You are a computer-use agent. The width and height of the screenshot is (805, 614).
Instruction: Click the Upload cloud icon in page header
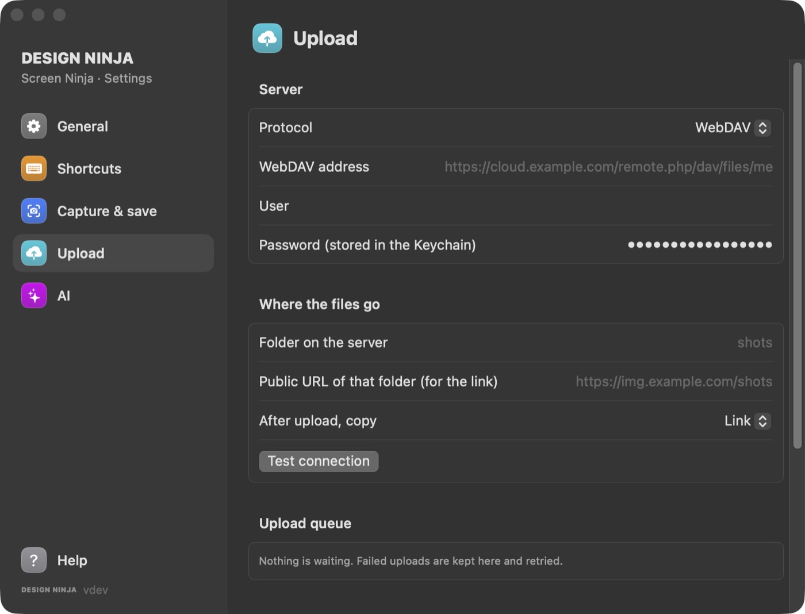[x=267, y=39]
